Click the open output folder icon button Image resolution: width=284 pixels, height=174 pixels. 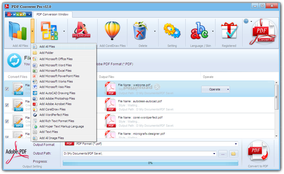click(x=234, y=154)
